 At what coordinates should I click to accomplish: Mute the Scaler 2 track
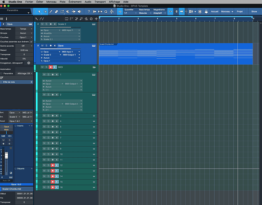[x=42, y=24]
